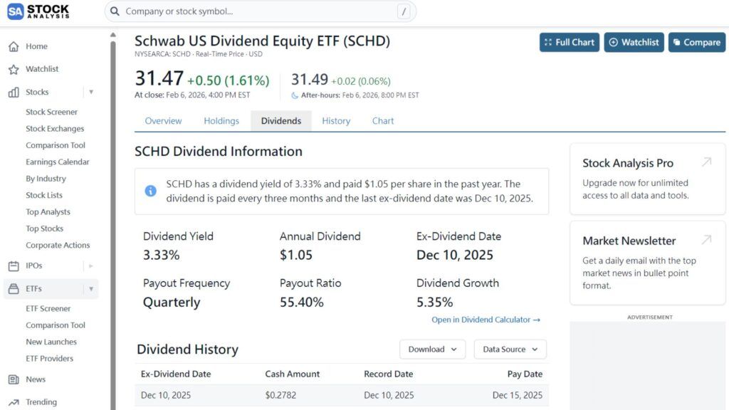Click the Home icon in the sidebar

(13, 46)
